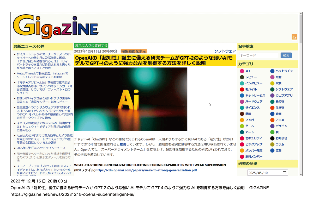Click the ウェブアプリ category dot icon
Screen dimensions: 313x221
point(272,96)
